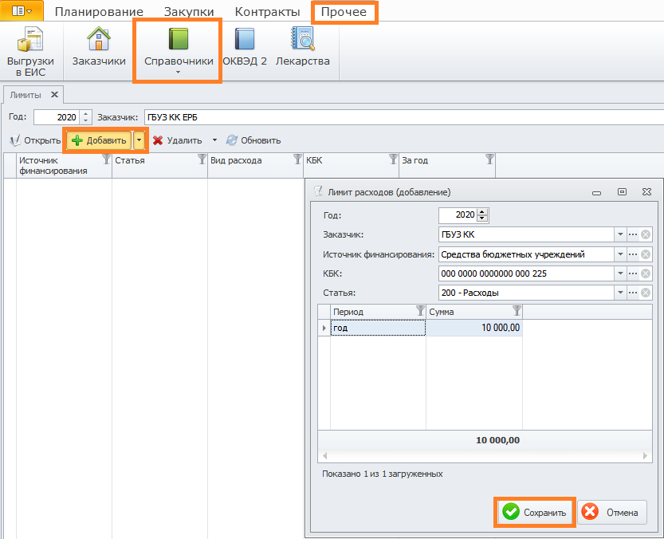Maximize the Лимит расходов dialog

[x=622, y=192]
